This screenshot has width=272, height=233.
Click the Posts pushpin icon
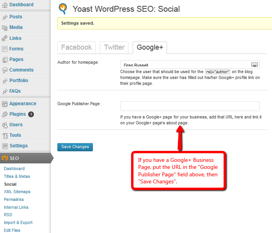(x=5, y=17)
